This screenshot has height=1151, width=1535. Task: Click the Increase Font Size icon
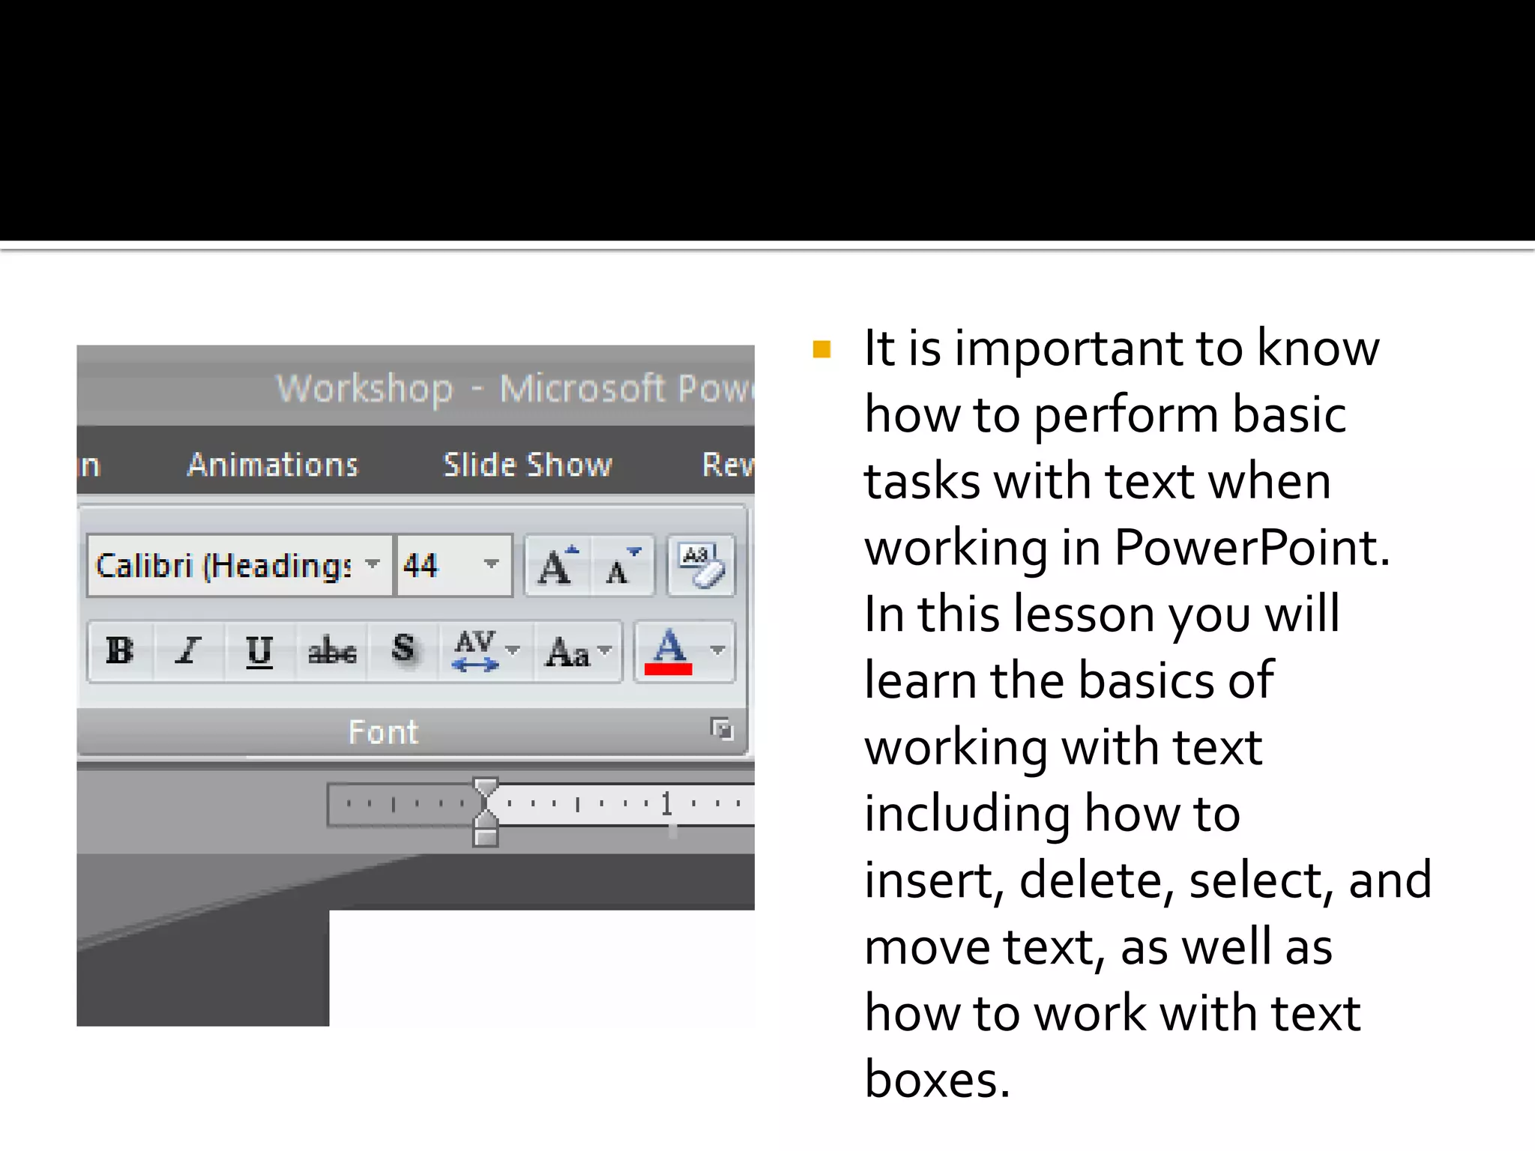(558, 567)
